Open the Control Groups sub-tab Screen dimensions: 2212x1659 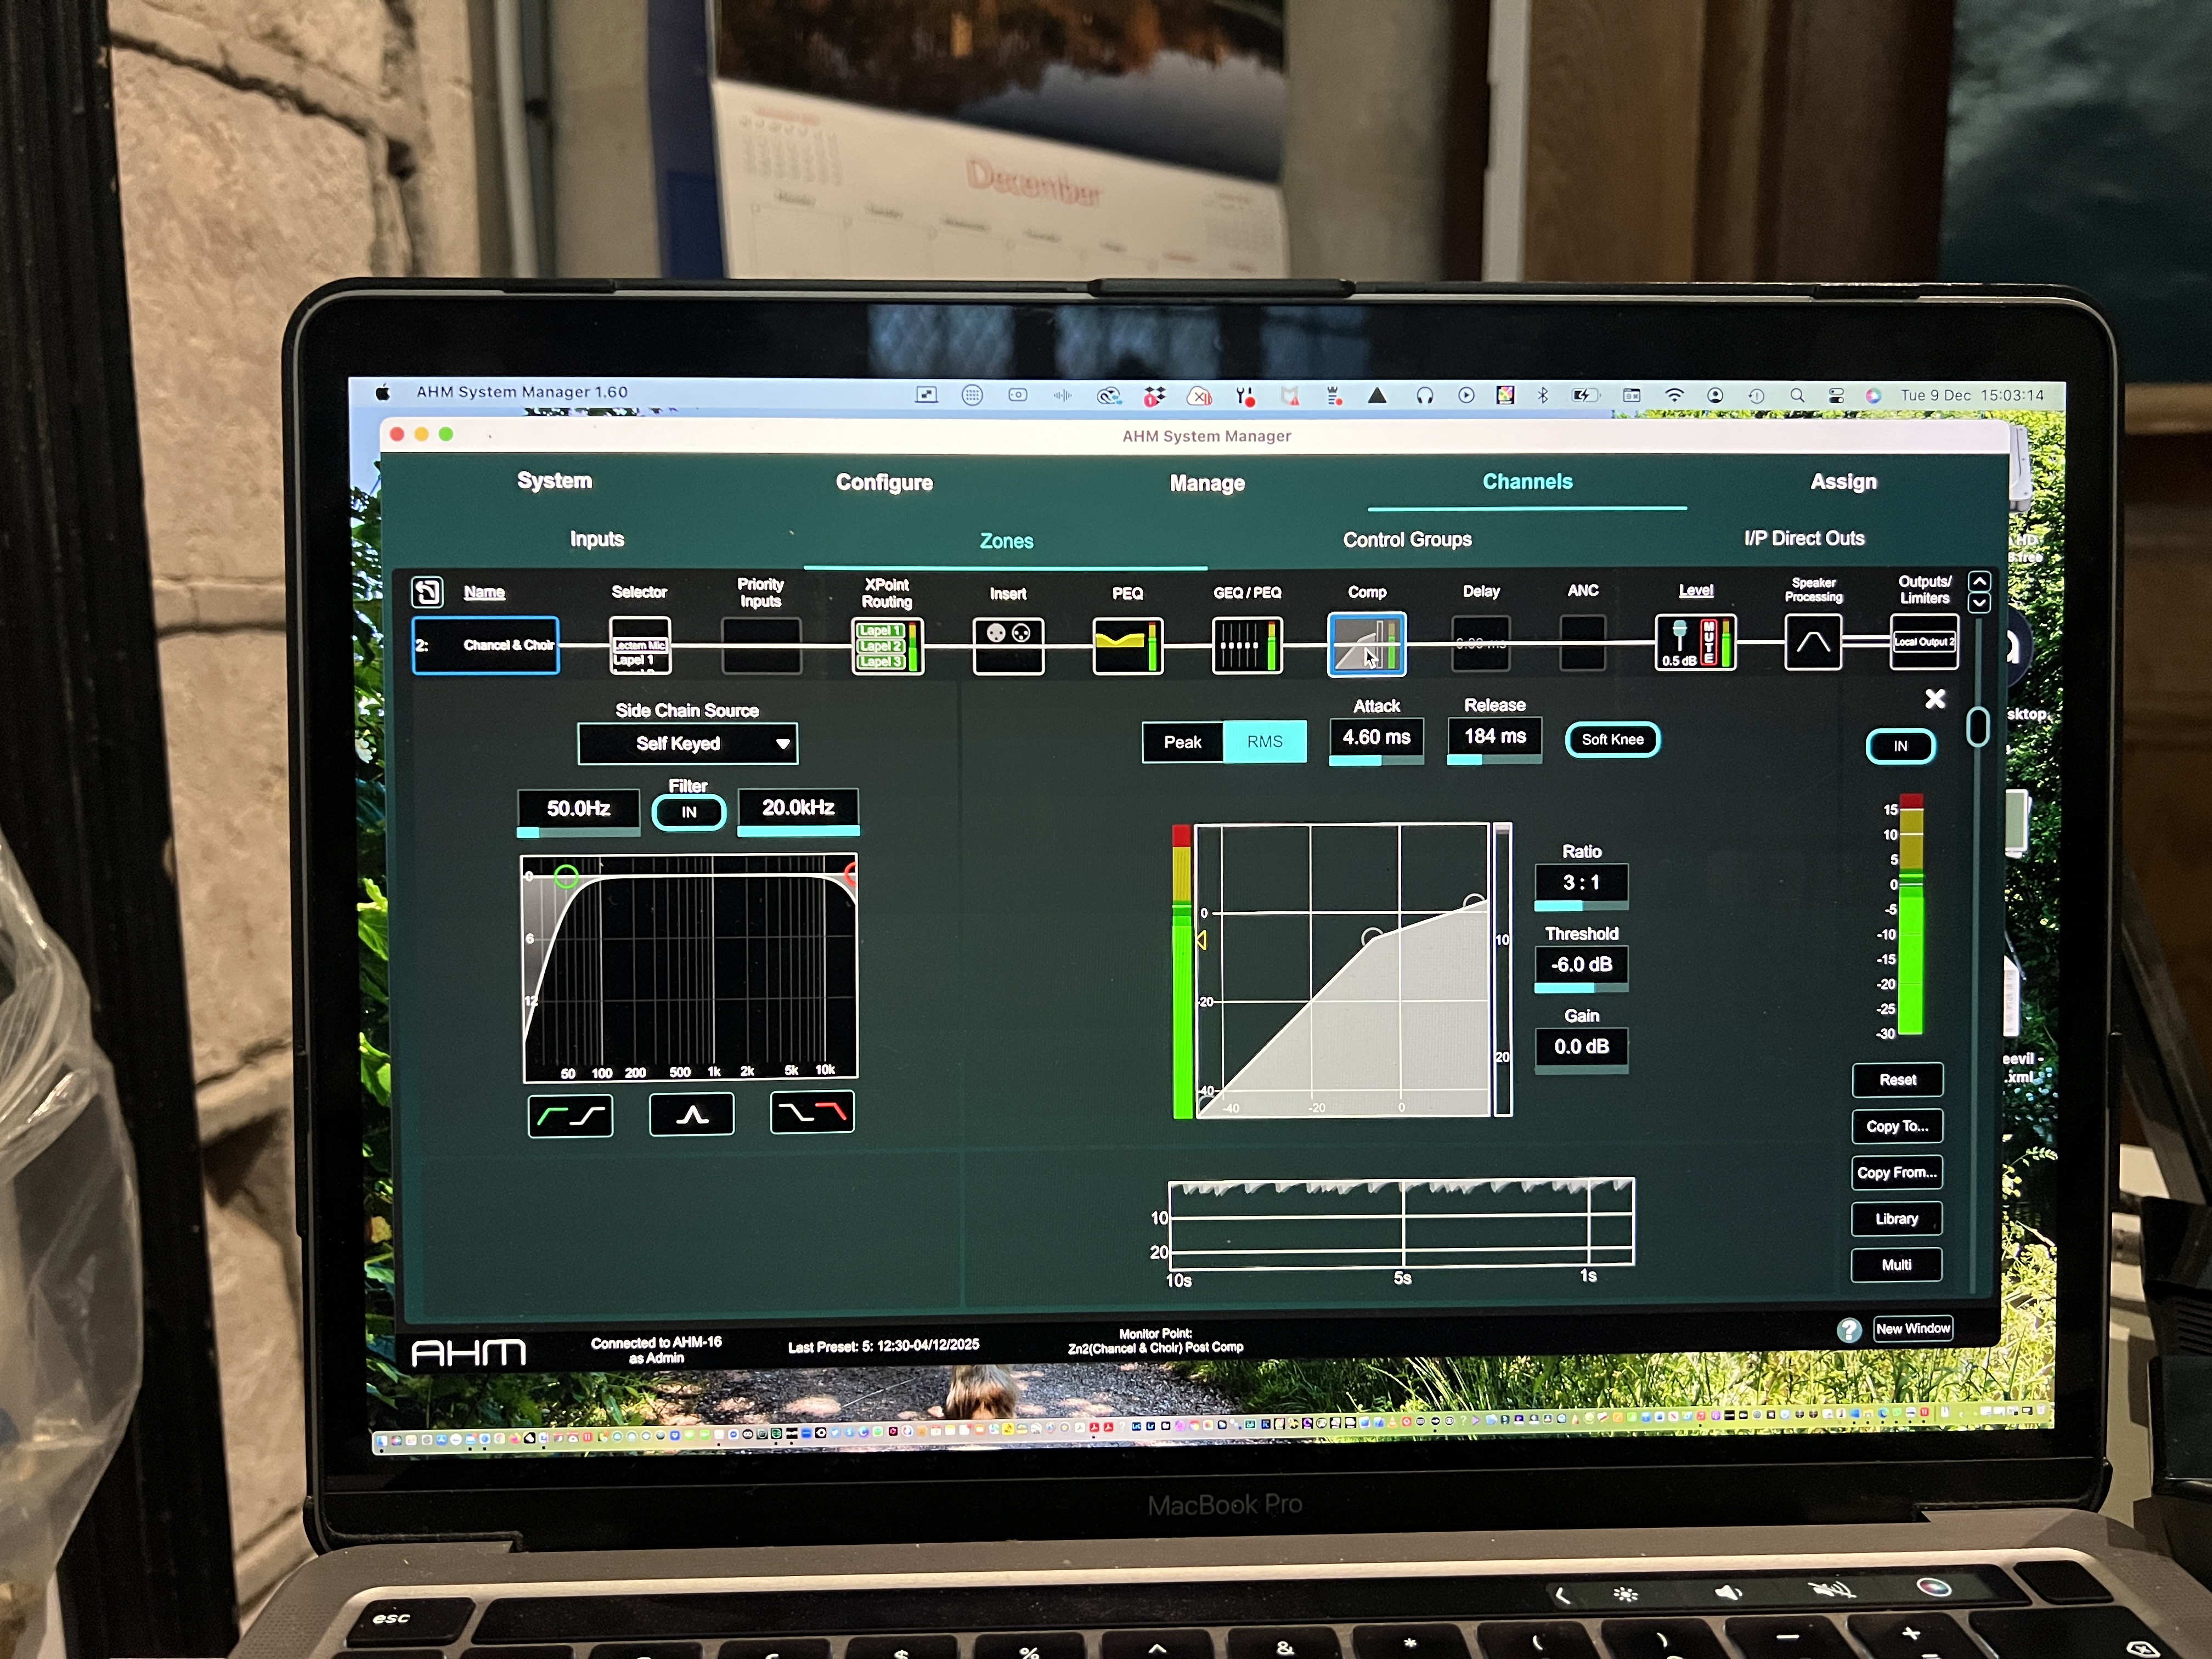pos(1407,540)
